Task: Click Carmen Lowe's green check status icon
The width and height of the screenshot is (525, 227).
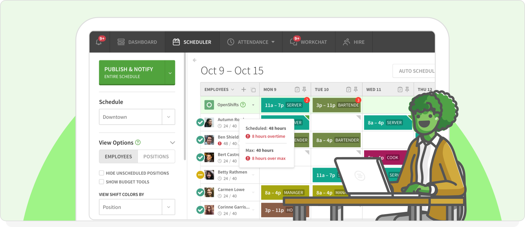Action: (x=200, y=192)
